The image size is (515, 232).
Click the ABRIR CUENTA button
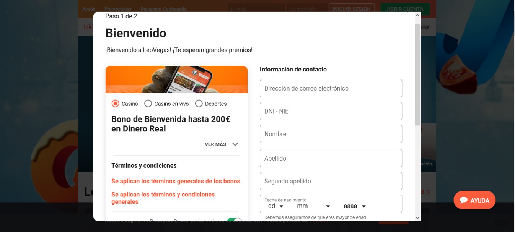click(405, 9)
